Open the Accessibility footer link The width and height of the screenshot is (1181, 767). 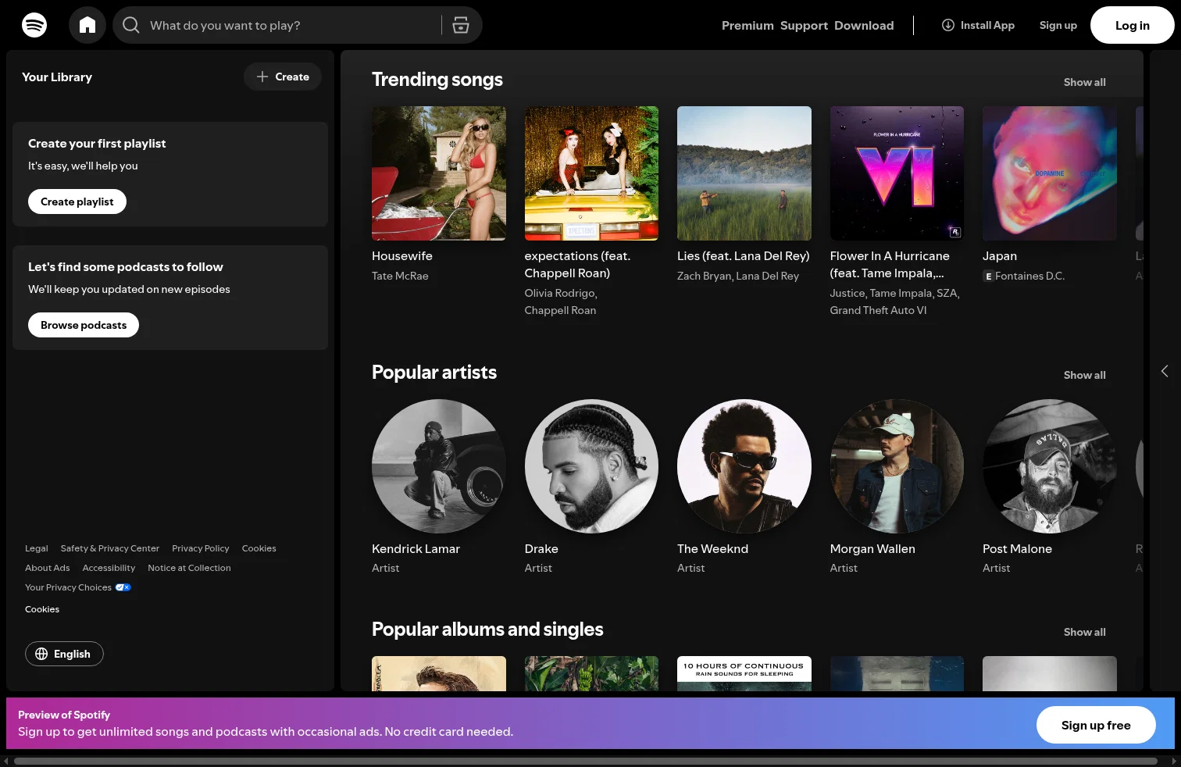coord(109,568)
